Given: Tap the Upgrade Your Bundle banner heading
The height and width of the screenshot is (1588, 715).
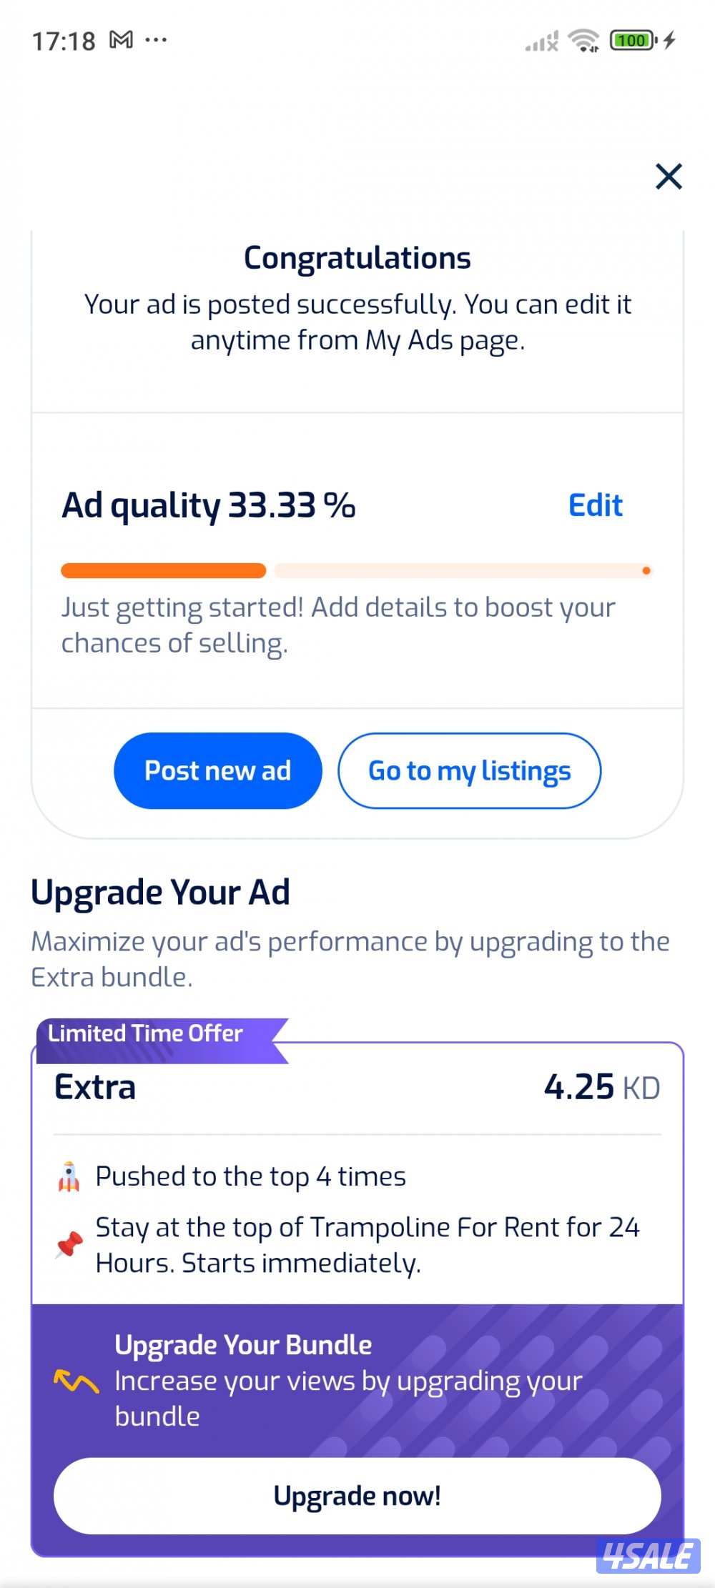Looking at the screenshot, I should (243, 1344).
